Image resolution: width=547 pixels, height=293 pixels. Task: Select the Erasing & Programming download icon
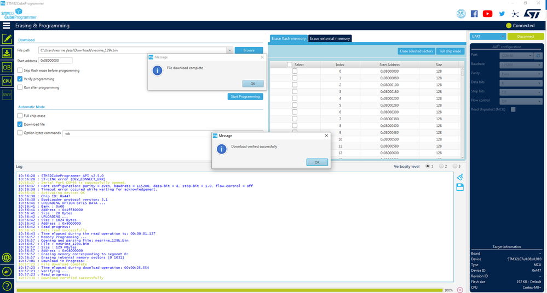point(7,53)
